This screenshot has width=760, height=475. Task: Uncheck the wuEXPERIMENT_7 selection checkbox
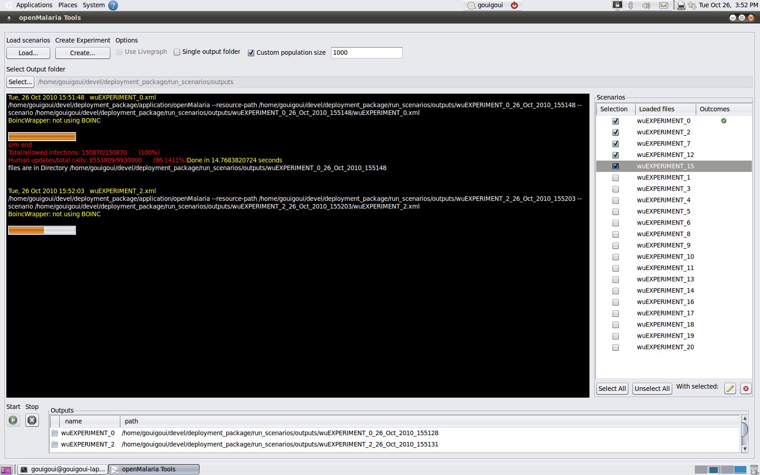(616, 144)
